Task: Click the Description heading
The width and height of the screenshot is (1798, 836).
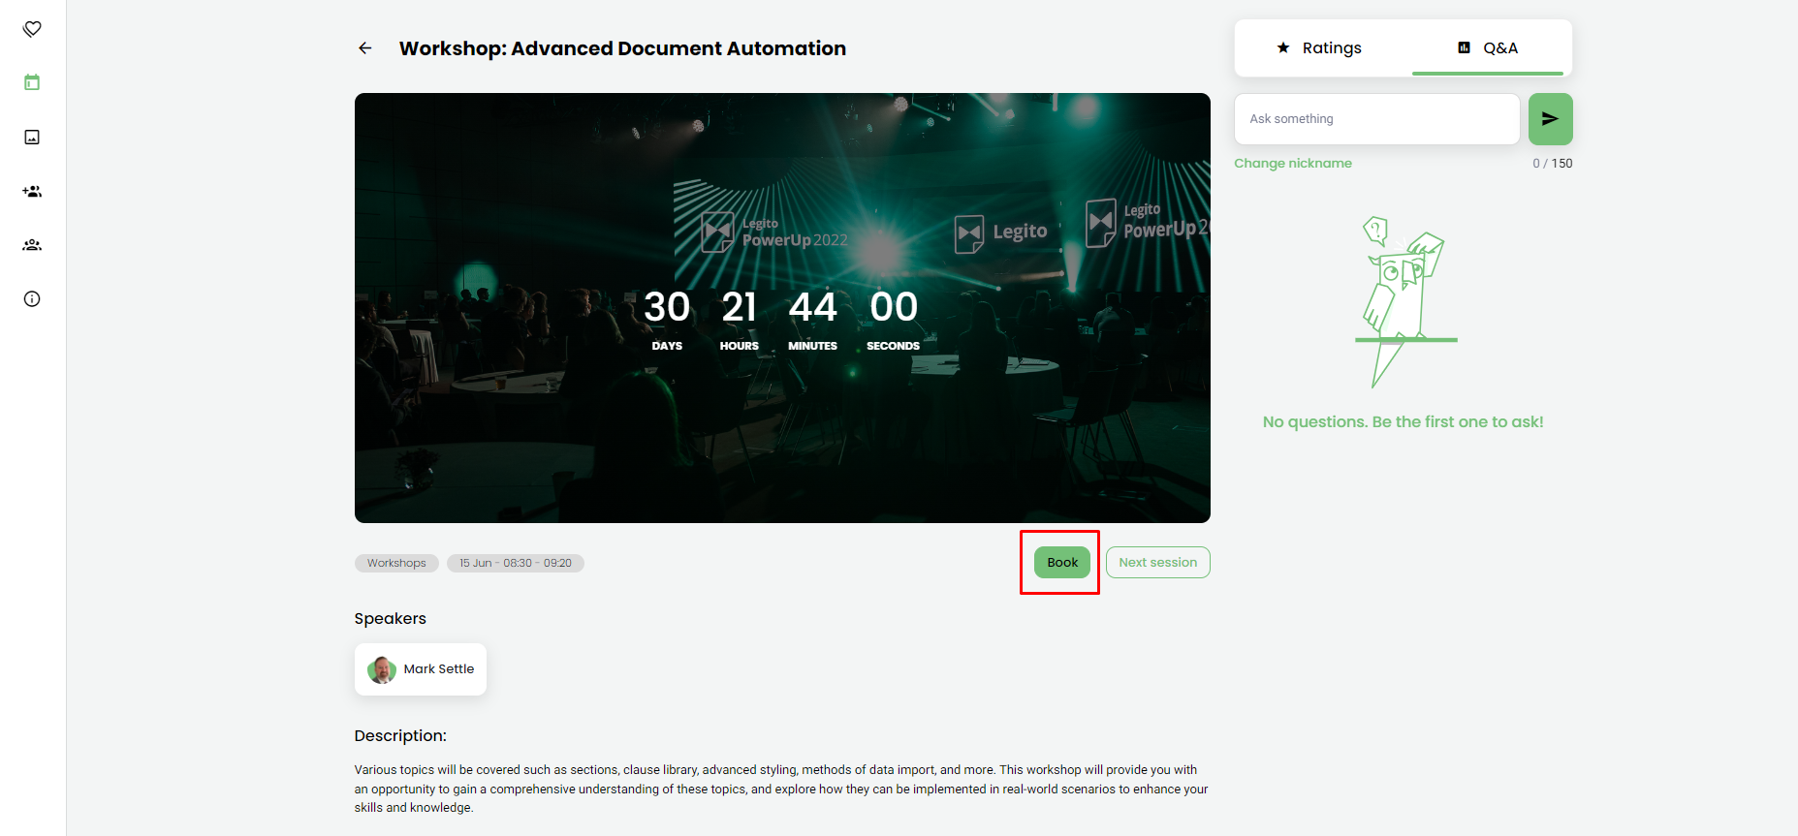Action: click(x=400, y=735)
